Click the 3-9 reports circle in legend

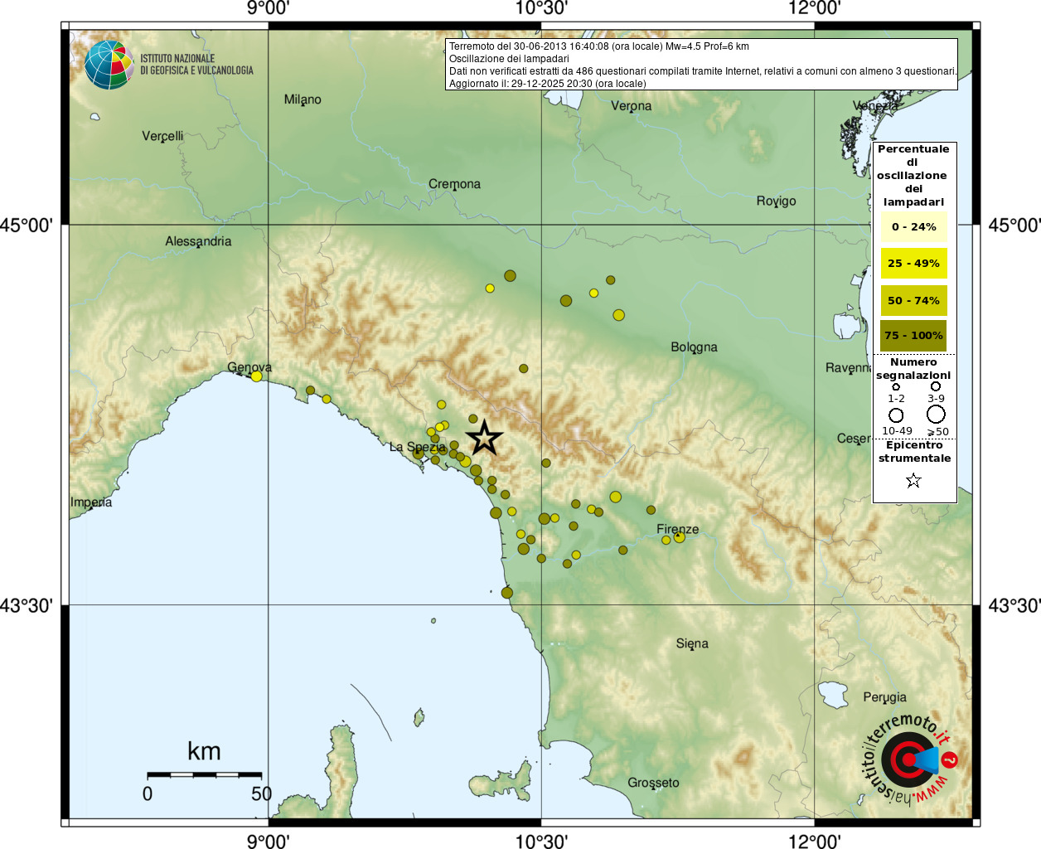(x=936, y=386)
